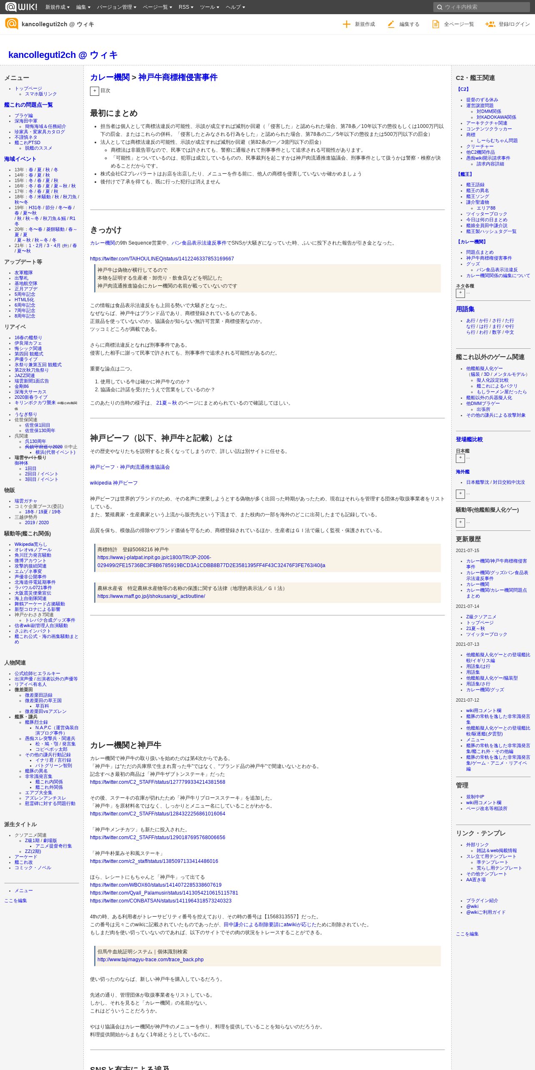Open Z級クソアニメ in 更新履歴
The width and height of the screenshot is (535, 1070).
point(481,616)
